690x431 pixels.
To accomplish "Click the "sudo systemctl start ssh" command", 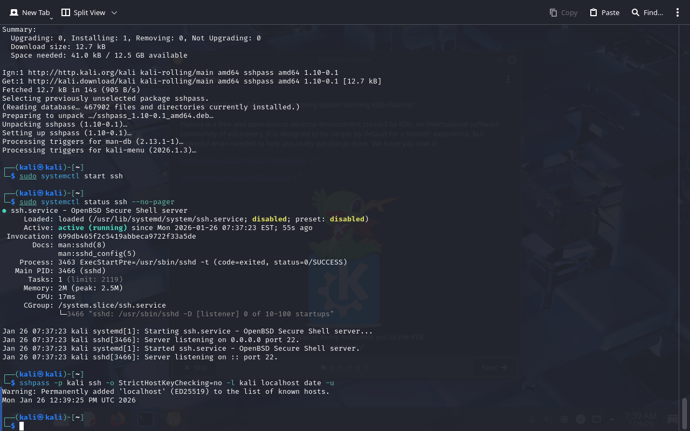I will [x=71, y=176].
